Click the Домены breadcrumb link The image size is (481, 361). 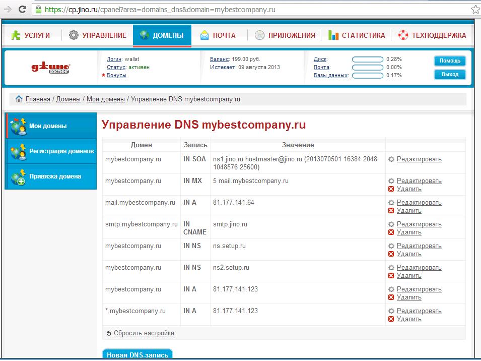[x=68, y=99]
